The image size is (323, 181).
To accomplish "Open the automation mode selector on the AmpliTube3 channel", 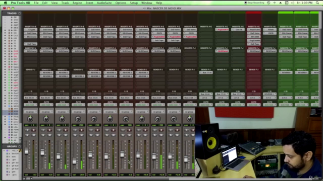I will point(254,105).
